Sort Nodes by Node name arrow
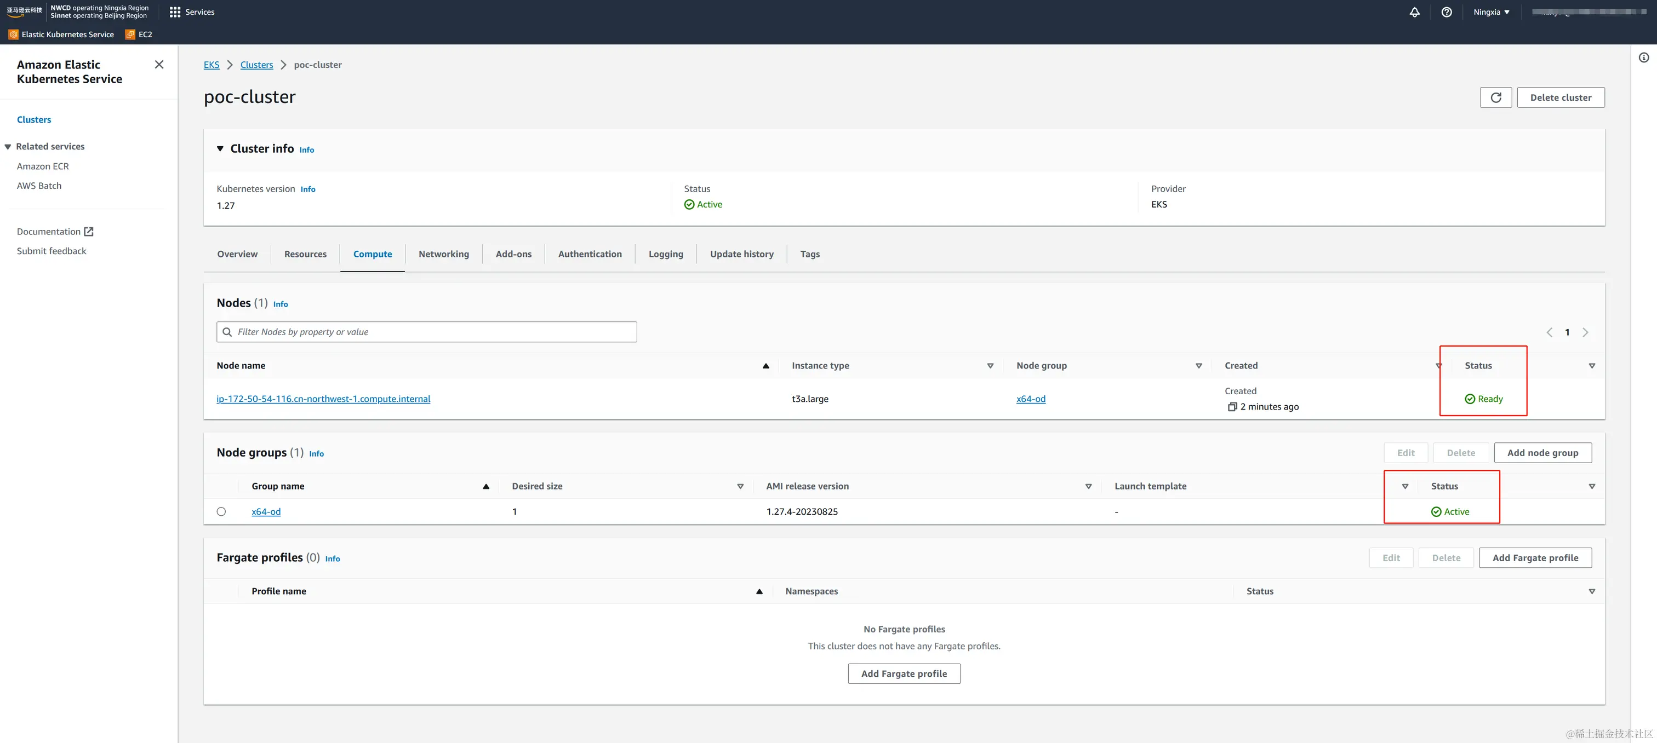1657x743 pixels. [x=765, y=366]
